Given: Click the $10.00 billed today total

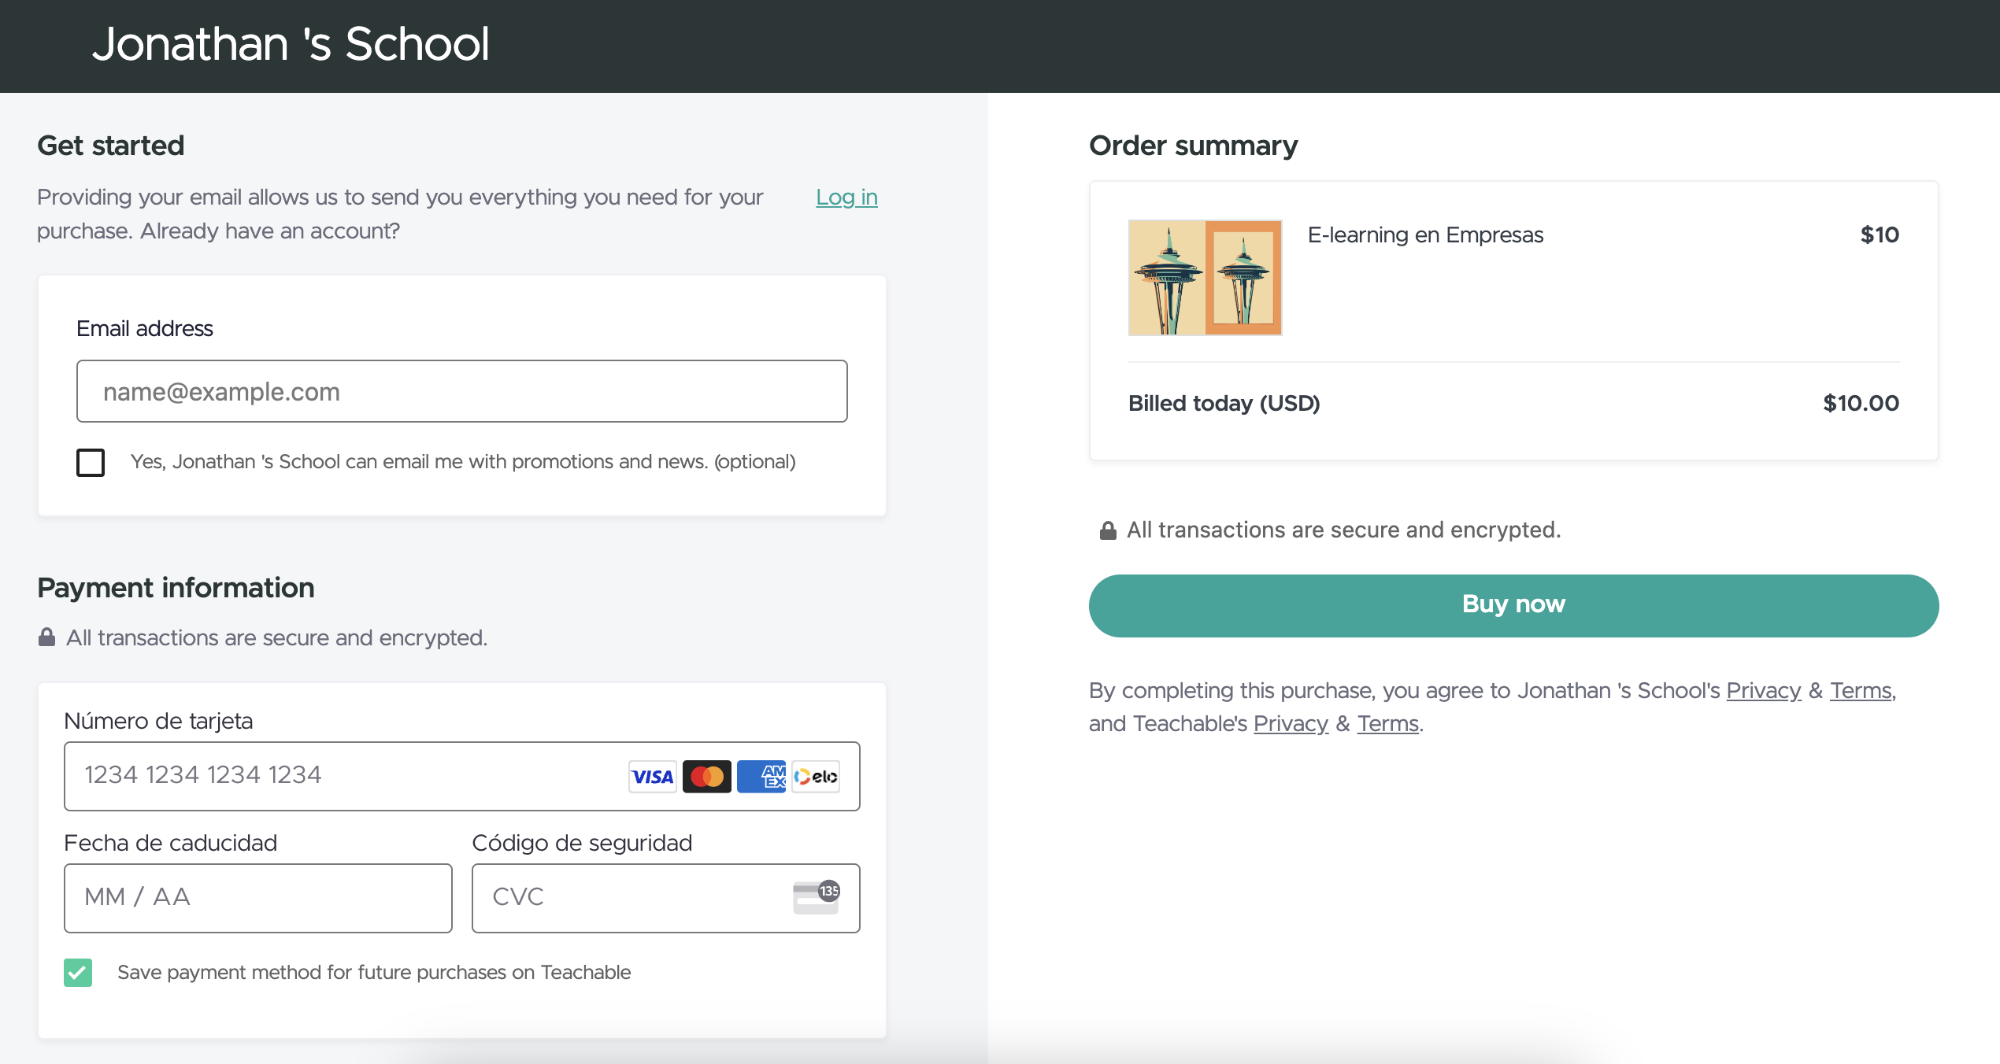Looking at the screenshot, I should point(1861,403).
